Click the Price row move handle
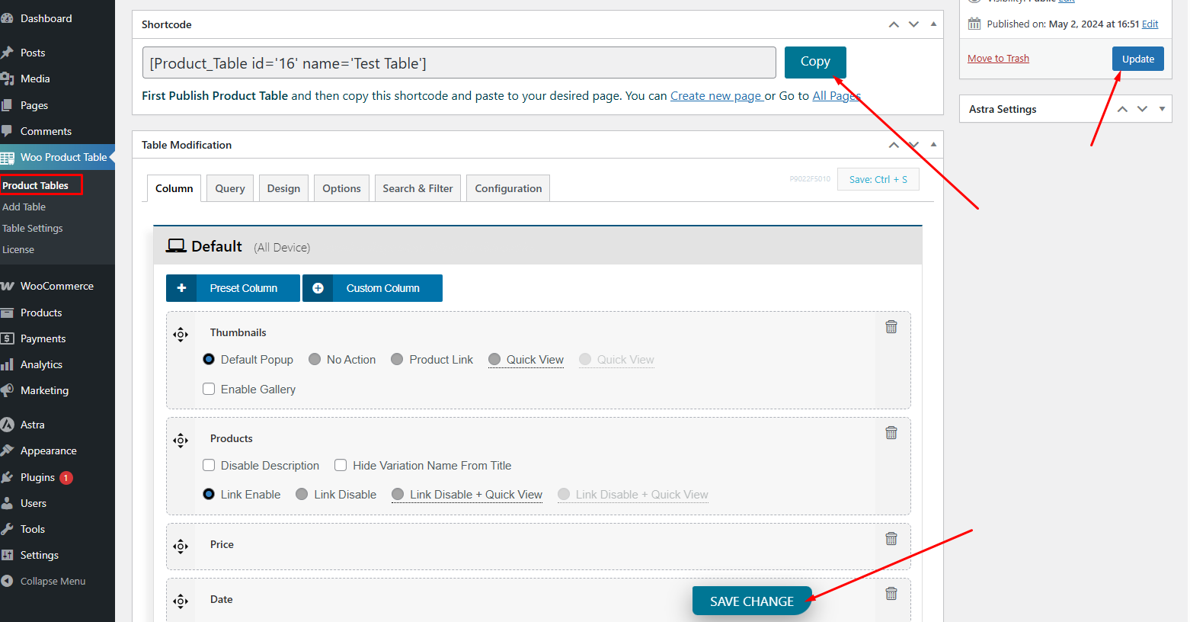1190x622 pixels. pyautogui.click(x=181, y=547)
